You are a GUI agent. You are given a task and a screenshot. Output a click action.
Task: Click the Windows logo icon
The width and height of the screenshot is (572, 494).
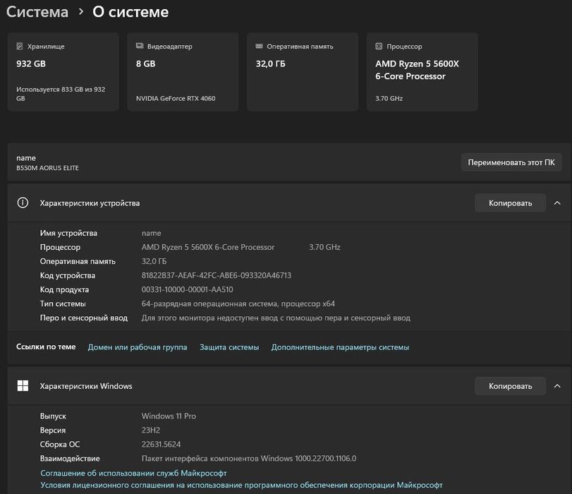click(23, 386)
